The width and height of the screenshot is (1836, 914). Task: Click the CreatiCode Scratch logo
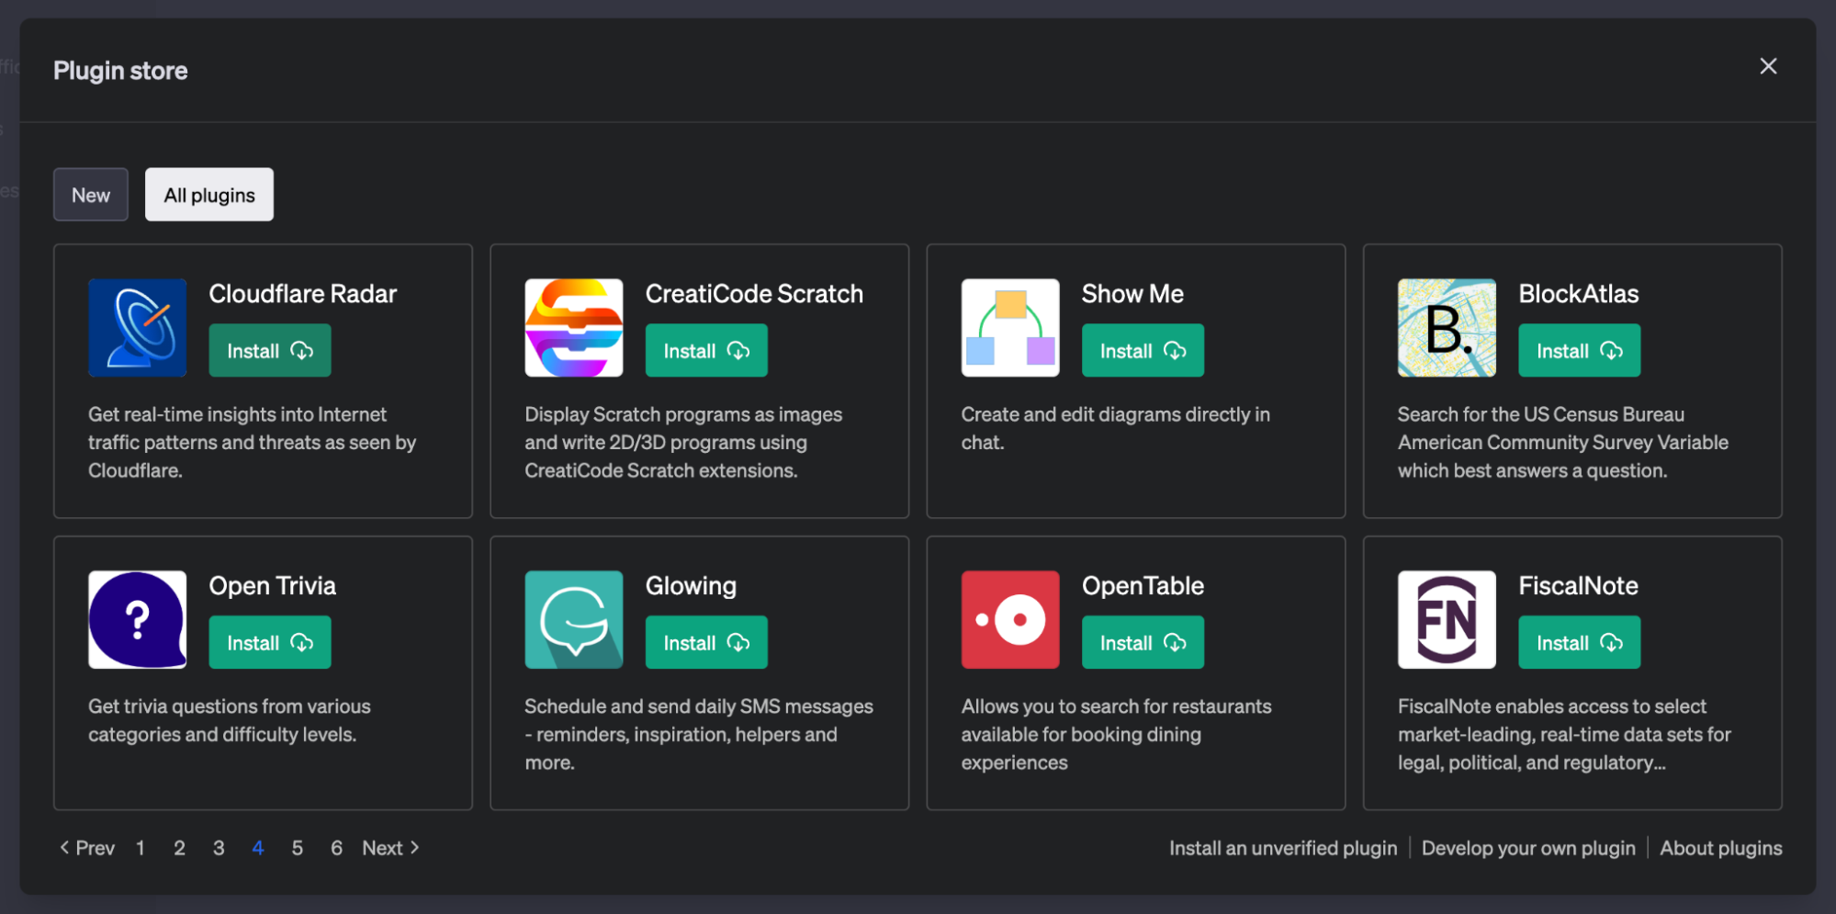click(574, 328)
